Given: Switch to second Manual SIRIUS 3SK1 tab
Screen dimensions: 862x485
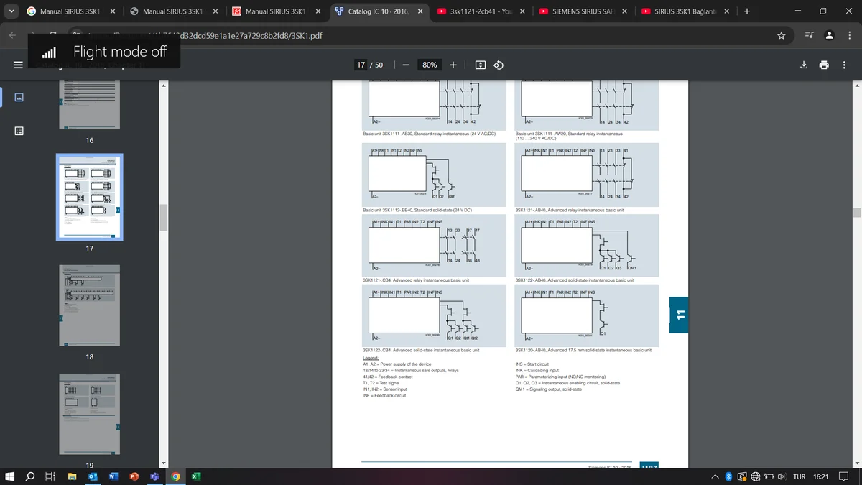Looking at the screenshot, I should click(x=175, y=11).
